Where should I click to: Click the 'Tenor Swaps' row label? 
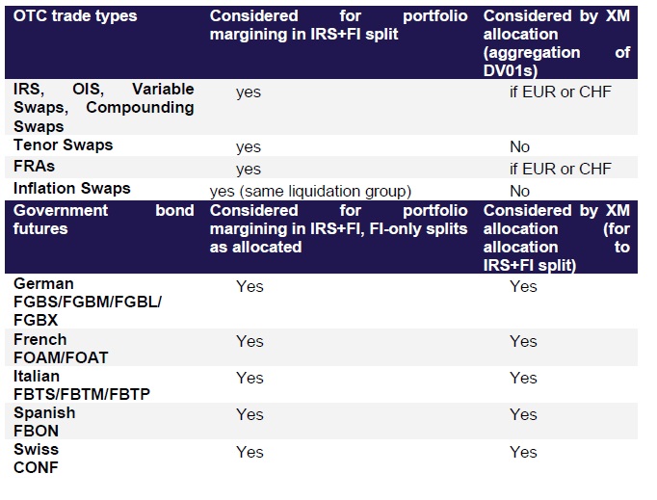point(64,145)
